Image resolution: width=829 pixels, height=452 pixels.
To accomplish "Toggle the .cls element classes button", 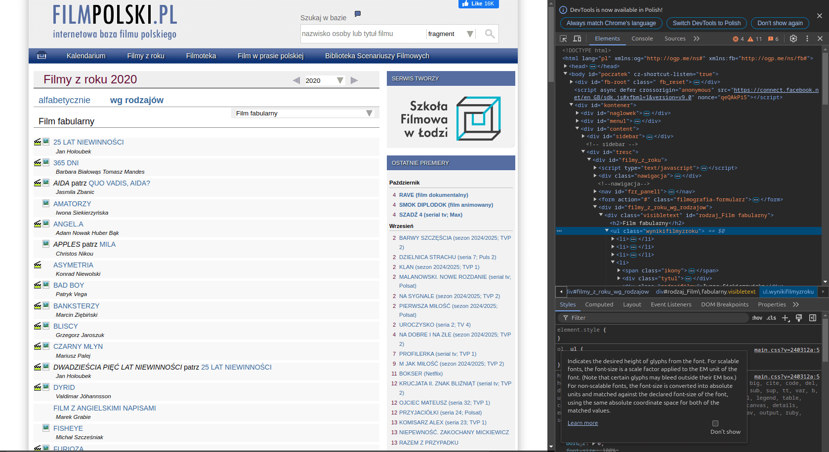I will [772, 318].
